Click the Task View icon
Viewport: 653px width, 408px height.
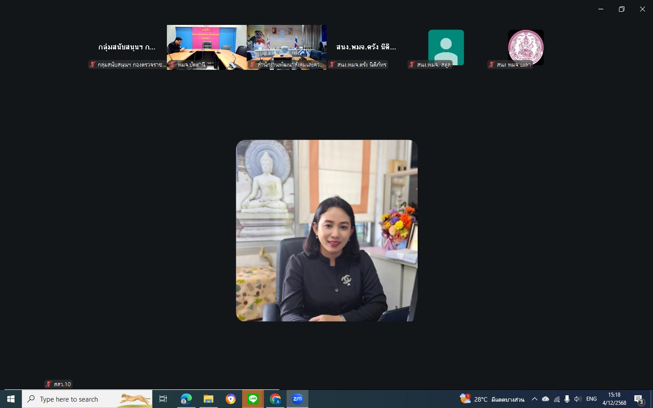pos(163,399)
